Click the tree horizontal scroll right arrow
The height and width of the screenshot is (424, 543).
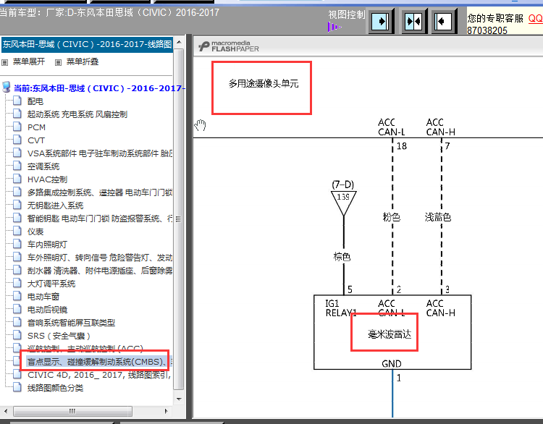tap(167, 411)
